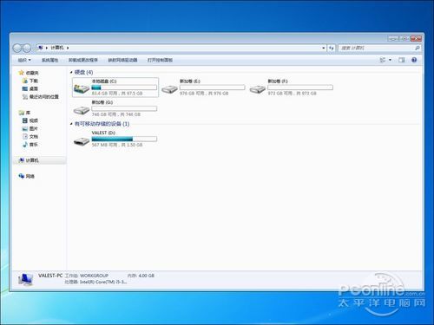Open the VALEST D: removable drive icon
Screen dimensions: 434x325
82,141
